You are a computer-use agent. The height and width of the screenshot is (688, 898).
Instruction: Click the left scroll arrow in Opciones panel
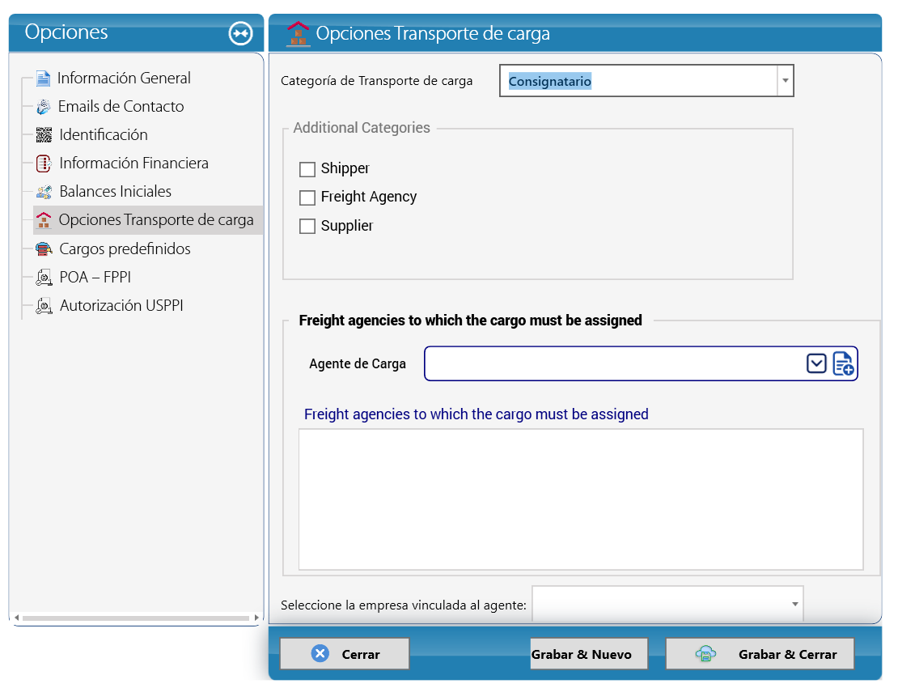click(x=17, y=618)
